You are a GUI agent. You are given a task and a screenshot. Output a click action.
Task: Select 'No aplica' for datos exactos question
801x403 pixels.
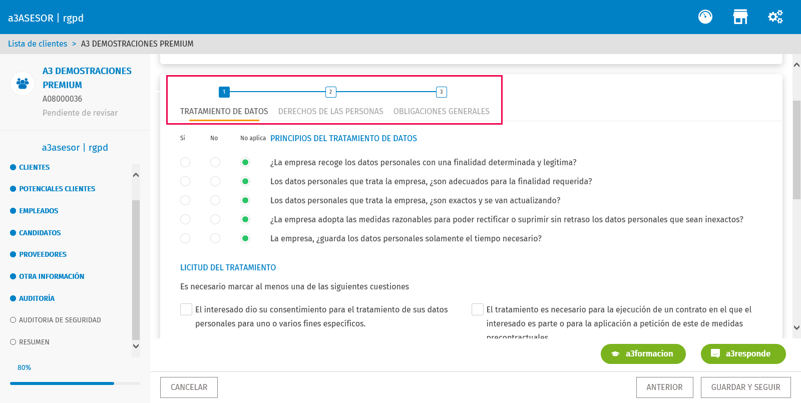pyautogui.click(x=245, y=200)
